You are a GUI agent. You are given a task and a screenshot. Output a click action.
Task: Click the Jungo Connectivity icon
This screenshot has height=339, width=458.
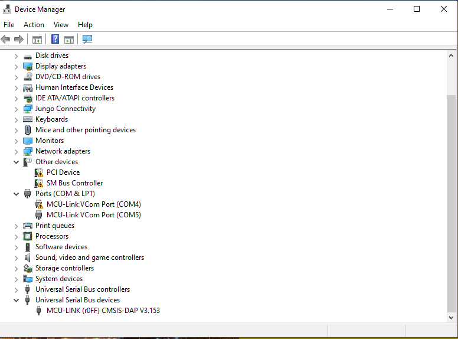tap(28, 109)
